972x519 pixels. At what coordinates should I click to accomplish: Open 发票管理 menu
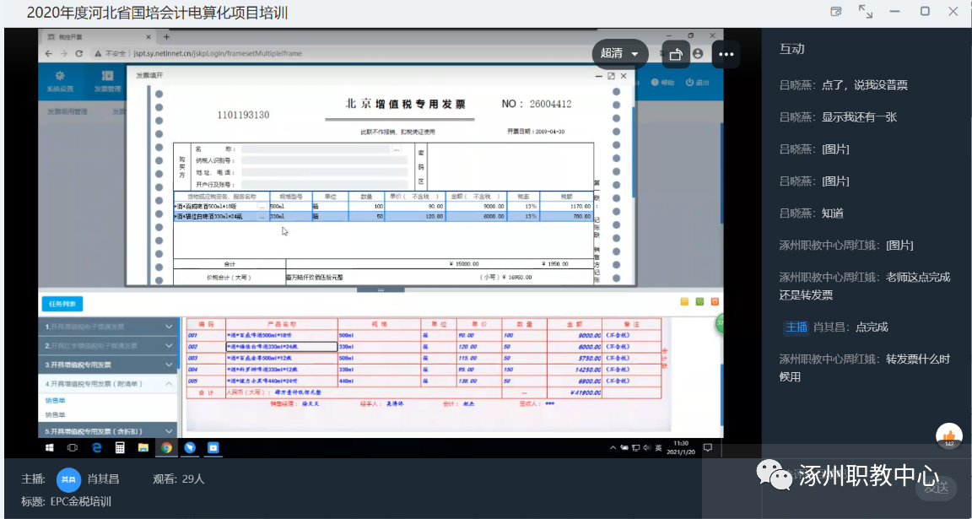(x=107, y=81)
